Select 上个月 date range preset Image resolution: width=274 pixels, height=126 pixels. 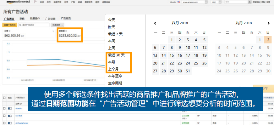pyautogui.click(x=113, y=69)
